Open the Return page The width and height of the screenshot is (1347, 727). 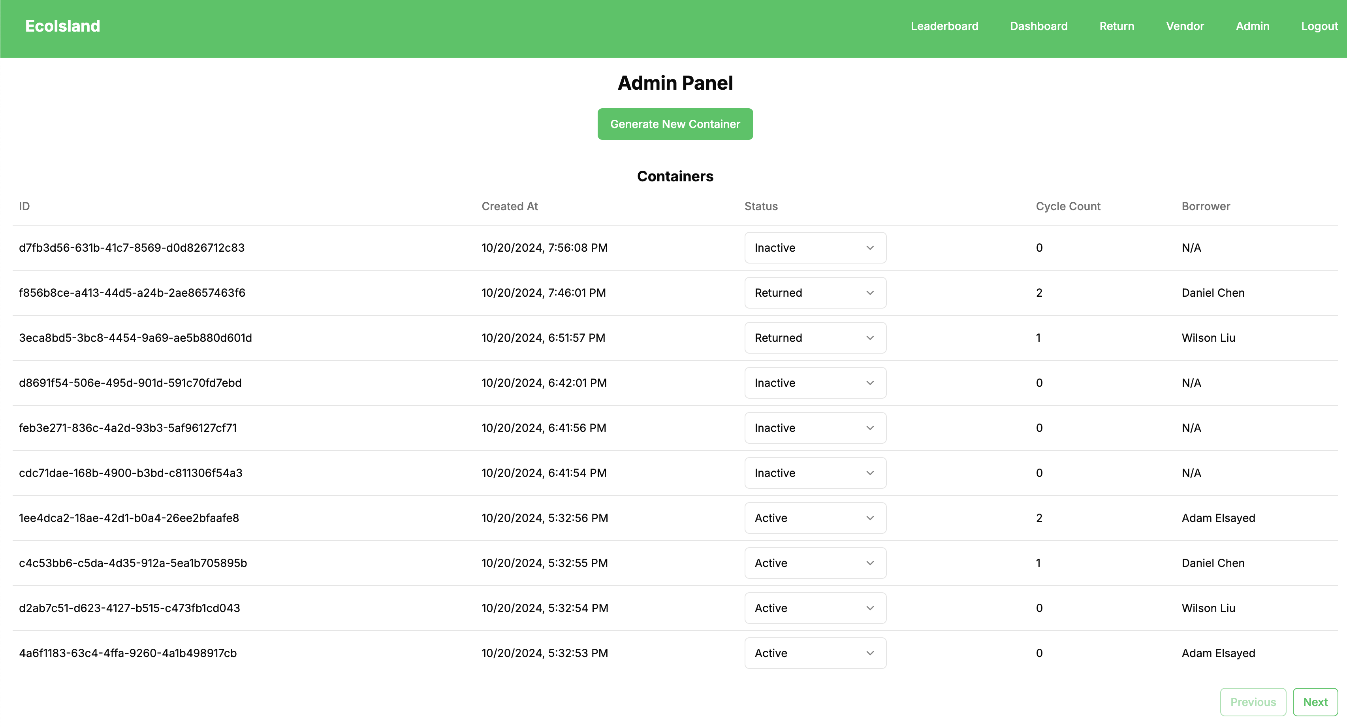click(1116, 26)
